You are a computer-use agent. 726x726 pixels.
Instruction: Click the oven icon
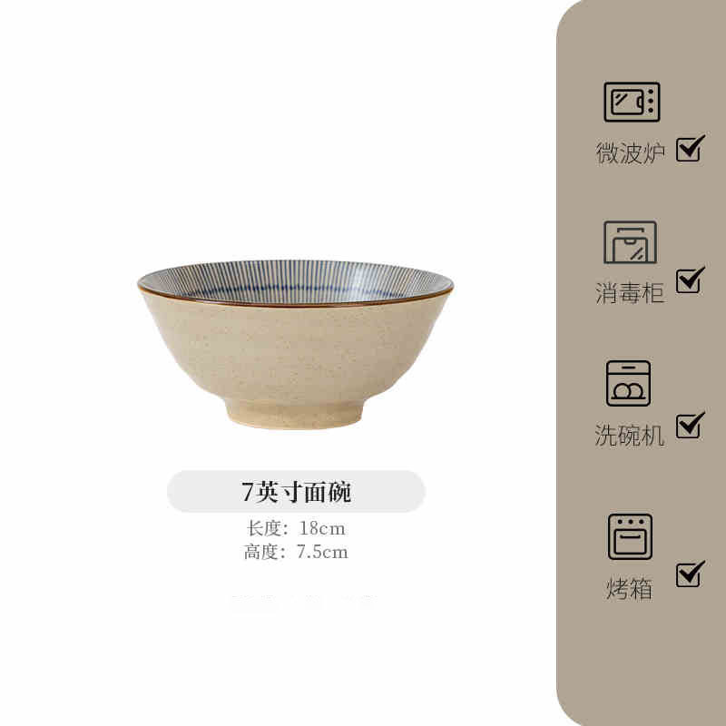pos(630,536)
